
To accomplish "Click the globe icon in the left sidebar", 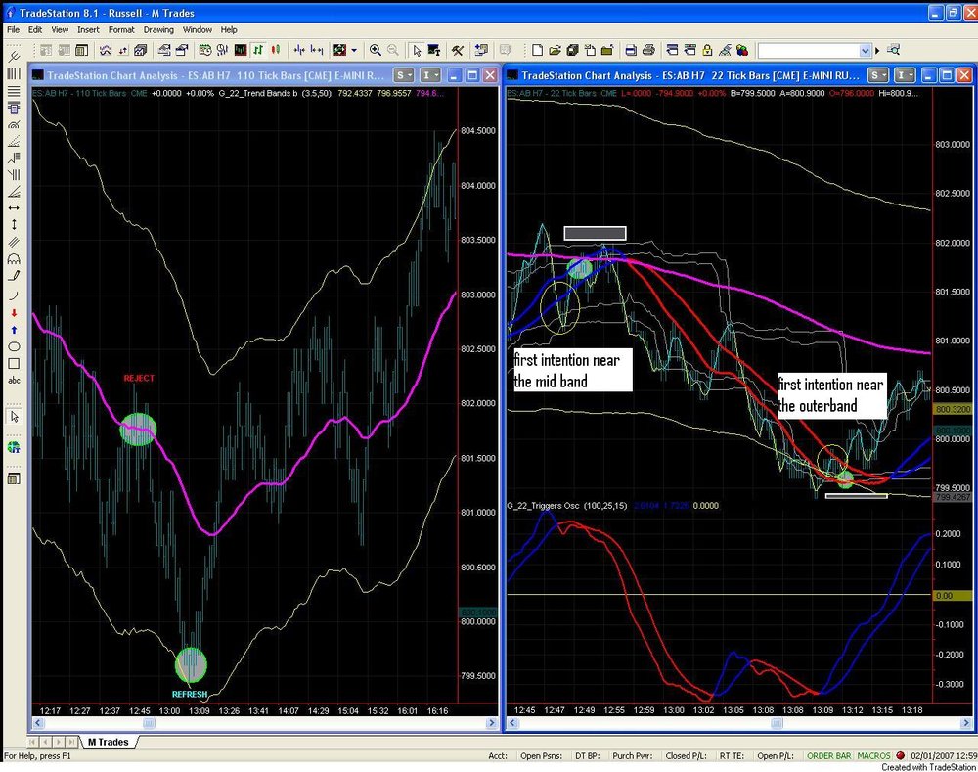I will (x=14, y=447).
